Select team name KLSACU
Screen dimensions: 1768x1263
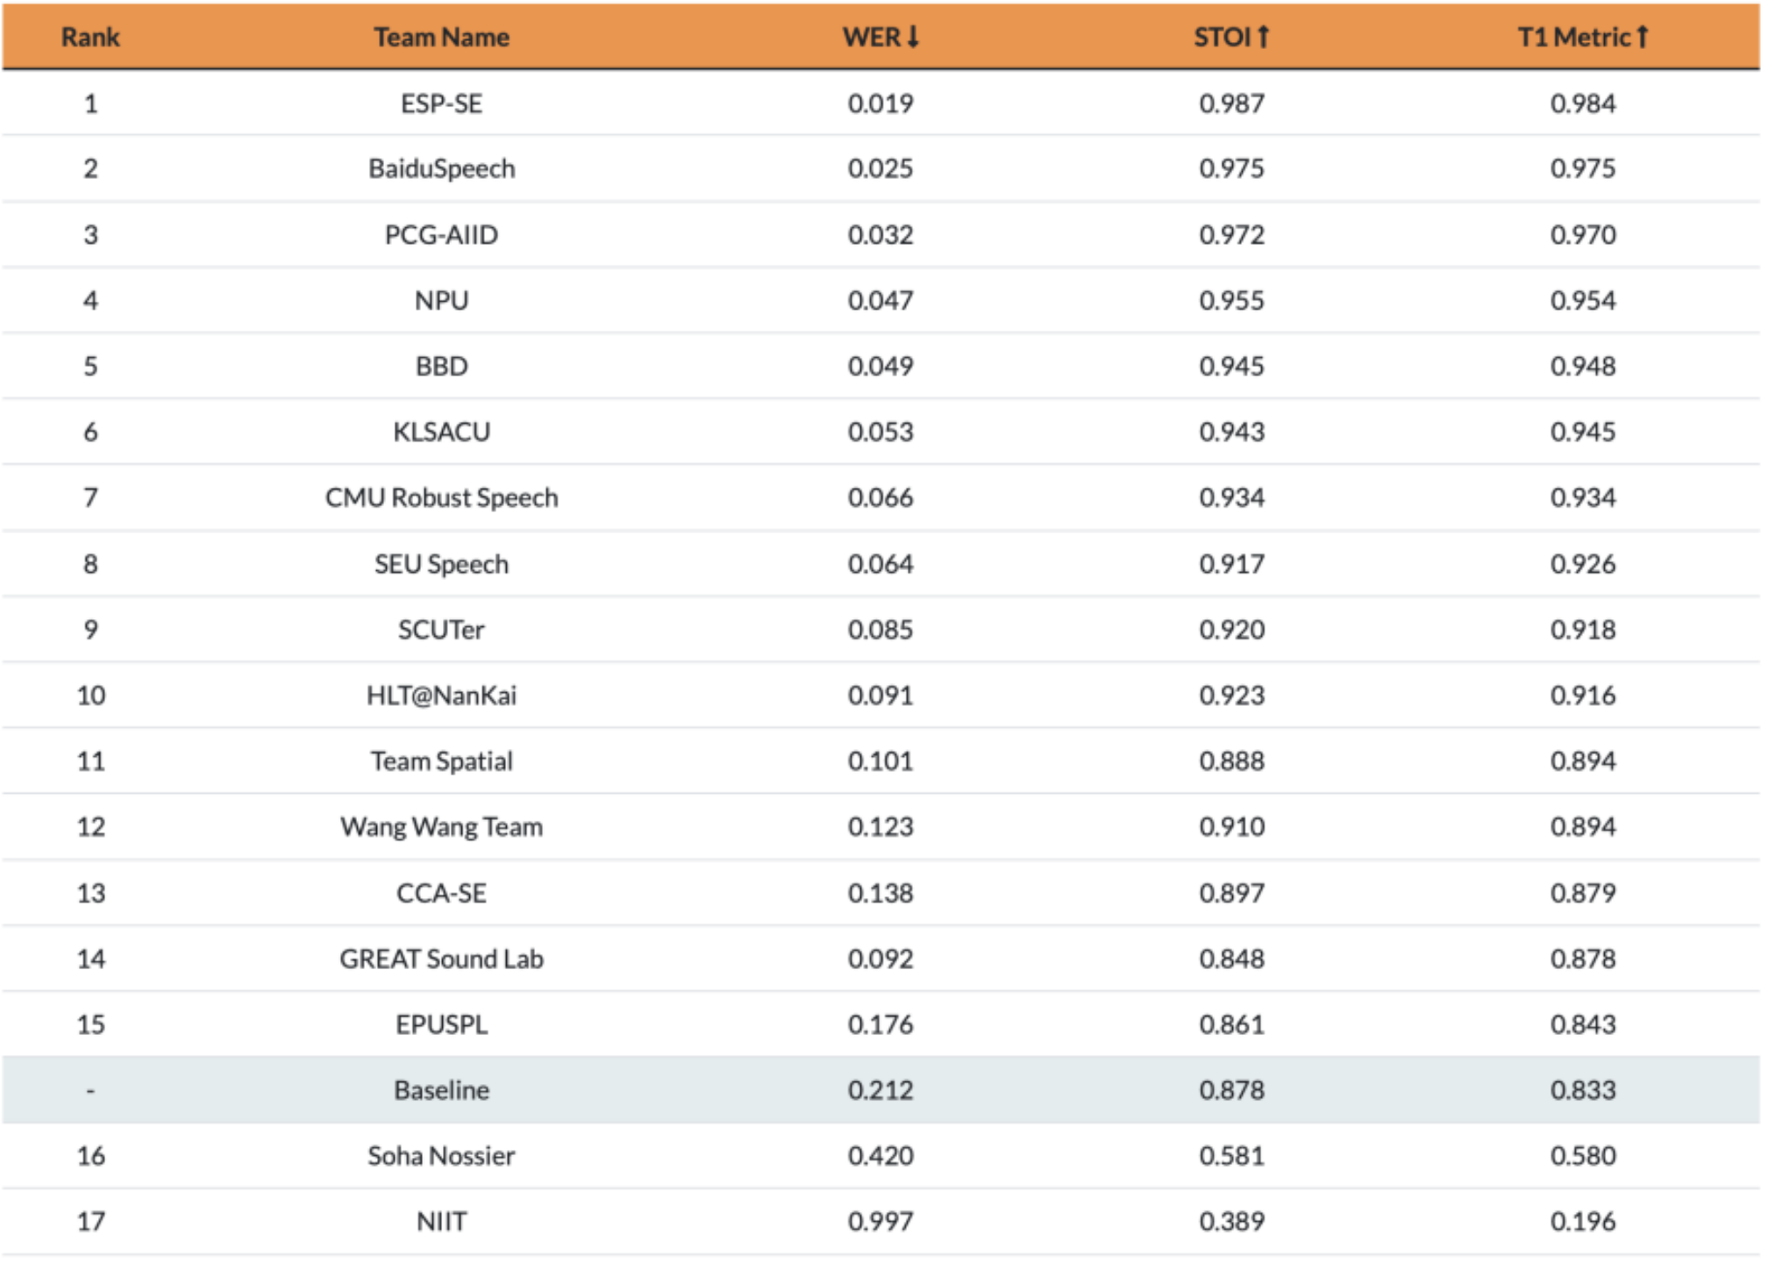pos(441,432)
